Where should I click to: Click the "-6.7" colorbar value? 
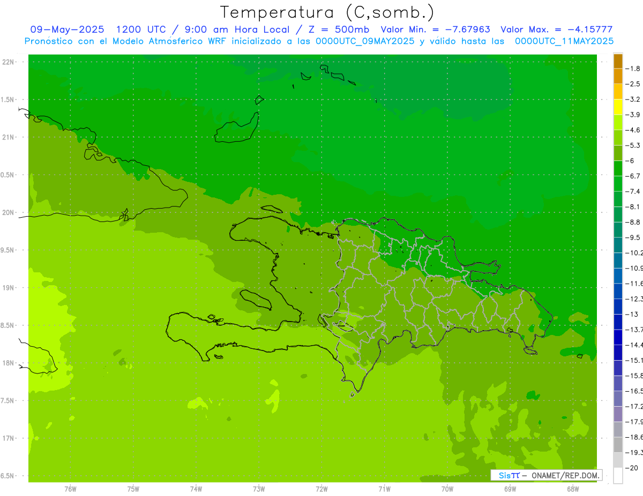point(633,176)
